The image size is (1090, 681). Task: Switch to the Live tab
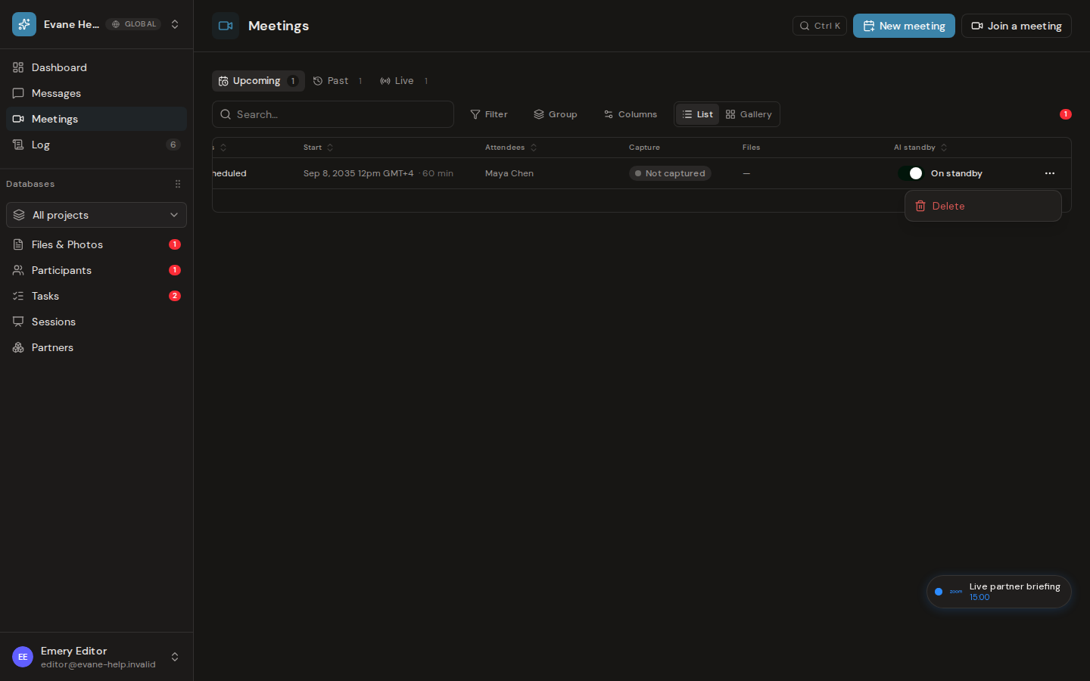click(x=404, y=81)
